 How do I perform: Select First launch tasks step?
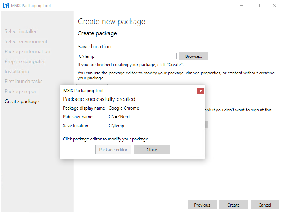click(x=23, y=82)
